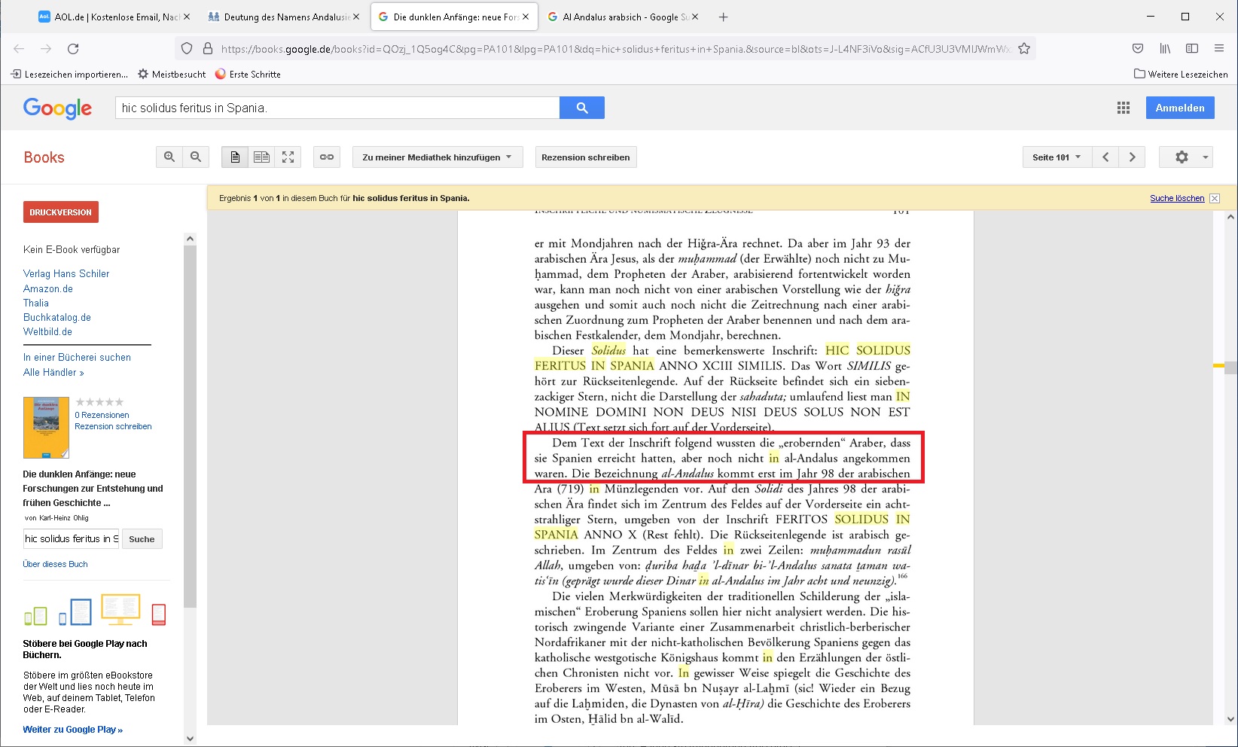
Task: Switch to single page view
Action: [x=235, y=157]
